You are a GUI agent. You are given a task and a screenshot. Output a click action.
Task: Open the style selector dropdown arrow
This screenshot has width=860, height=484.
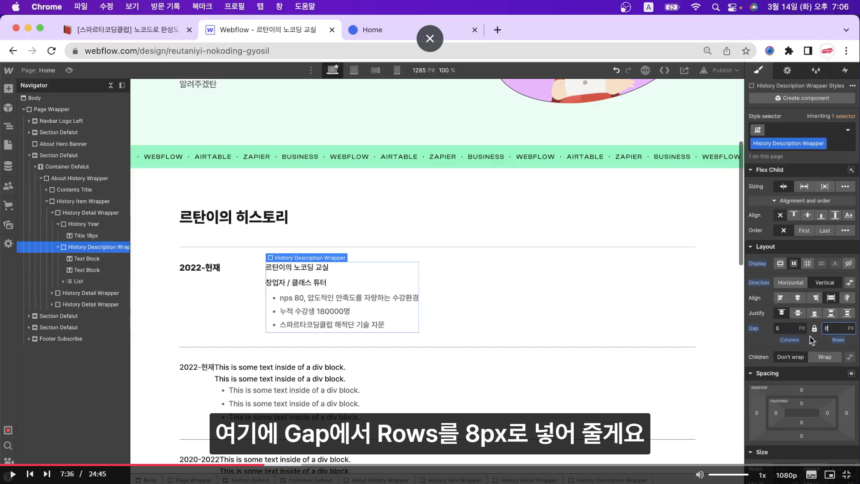click(848, 130)
